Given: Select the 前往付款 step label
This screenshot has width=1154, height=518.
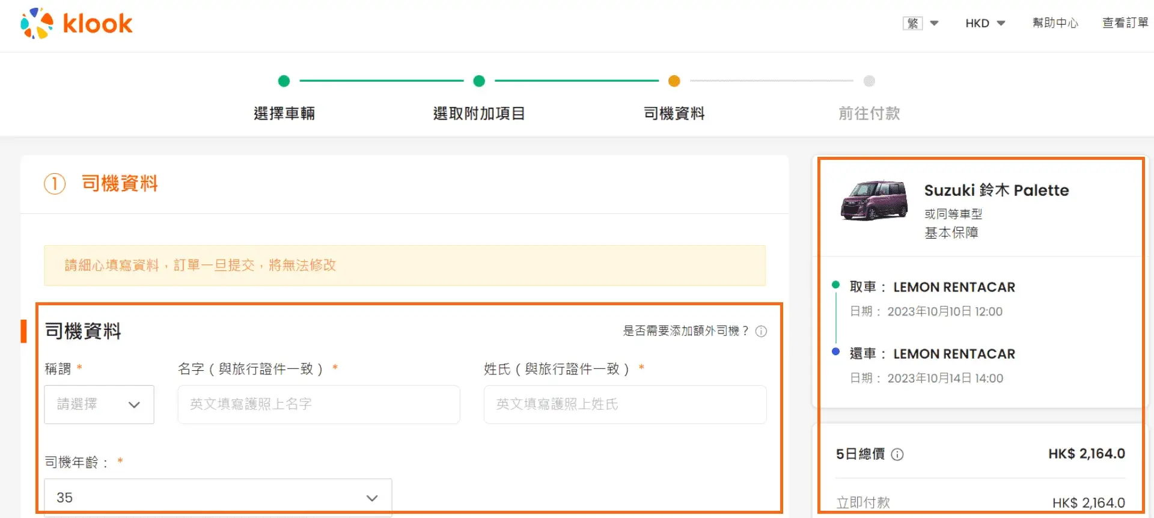Looking at the screenshot, I should (869, 113).
